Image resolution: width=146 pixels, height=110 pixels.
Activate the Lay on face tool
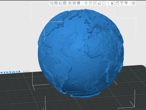pos(99,3)
